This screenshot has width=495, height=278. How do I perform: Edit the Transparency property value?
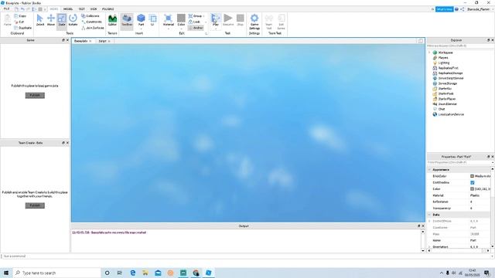click(480, 208)
